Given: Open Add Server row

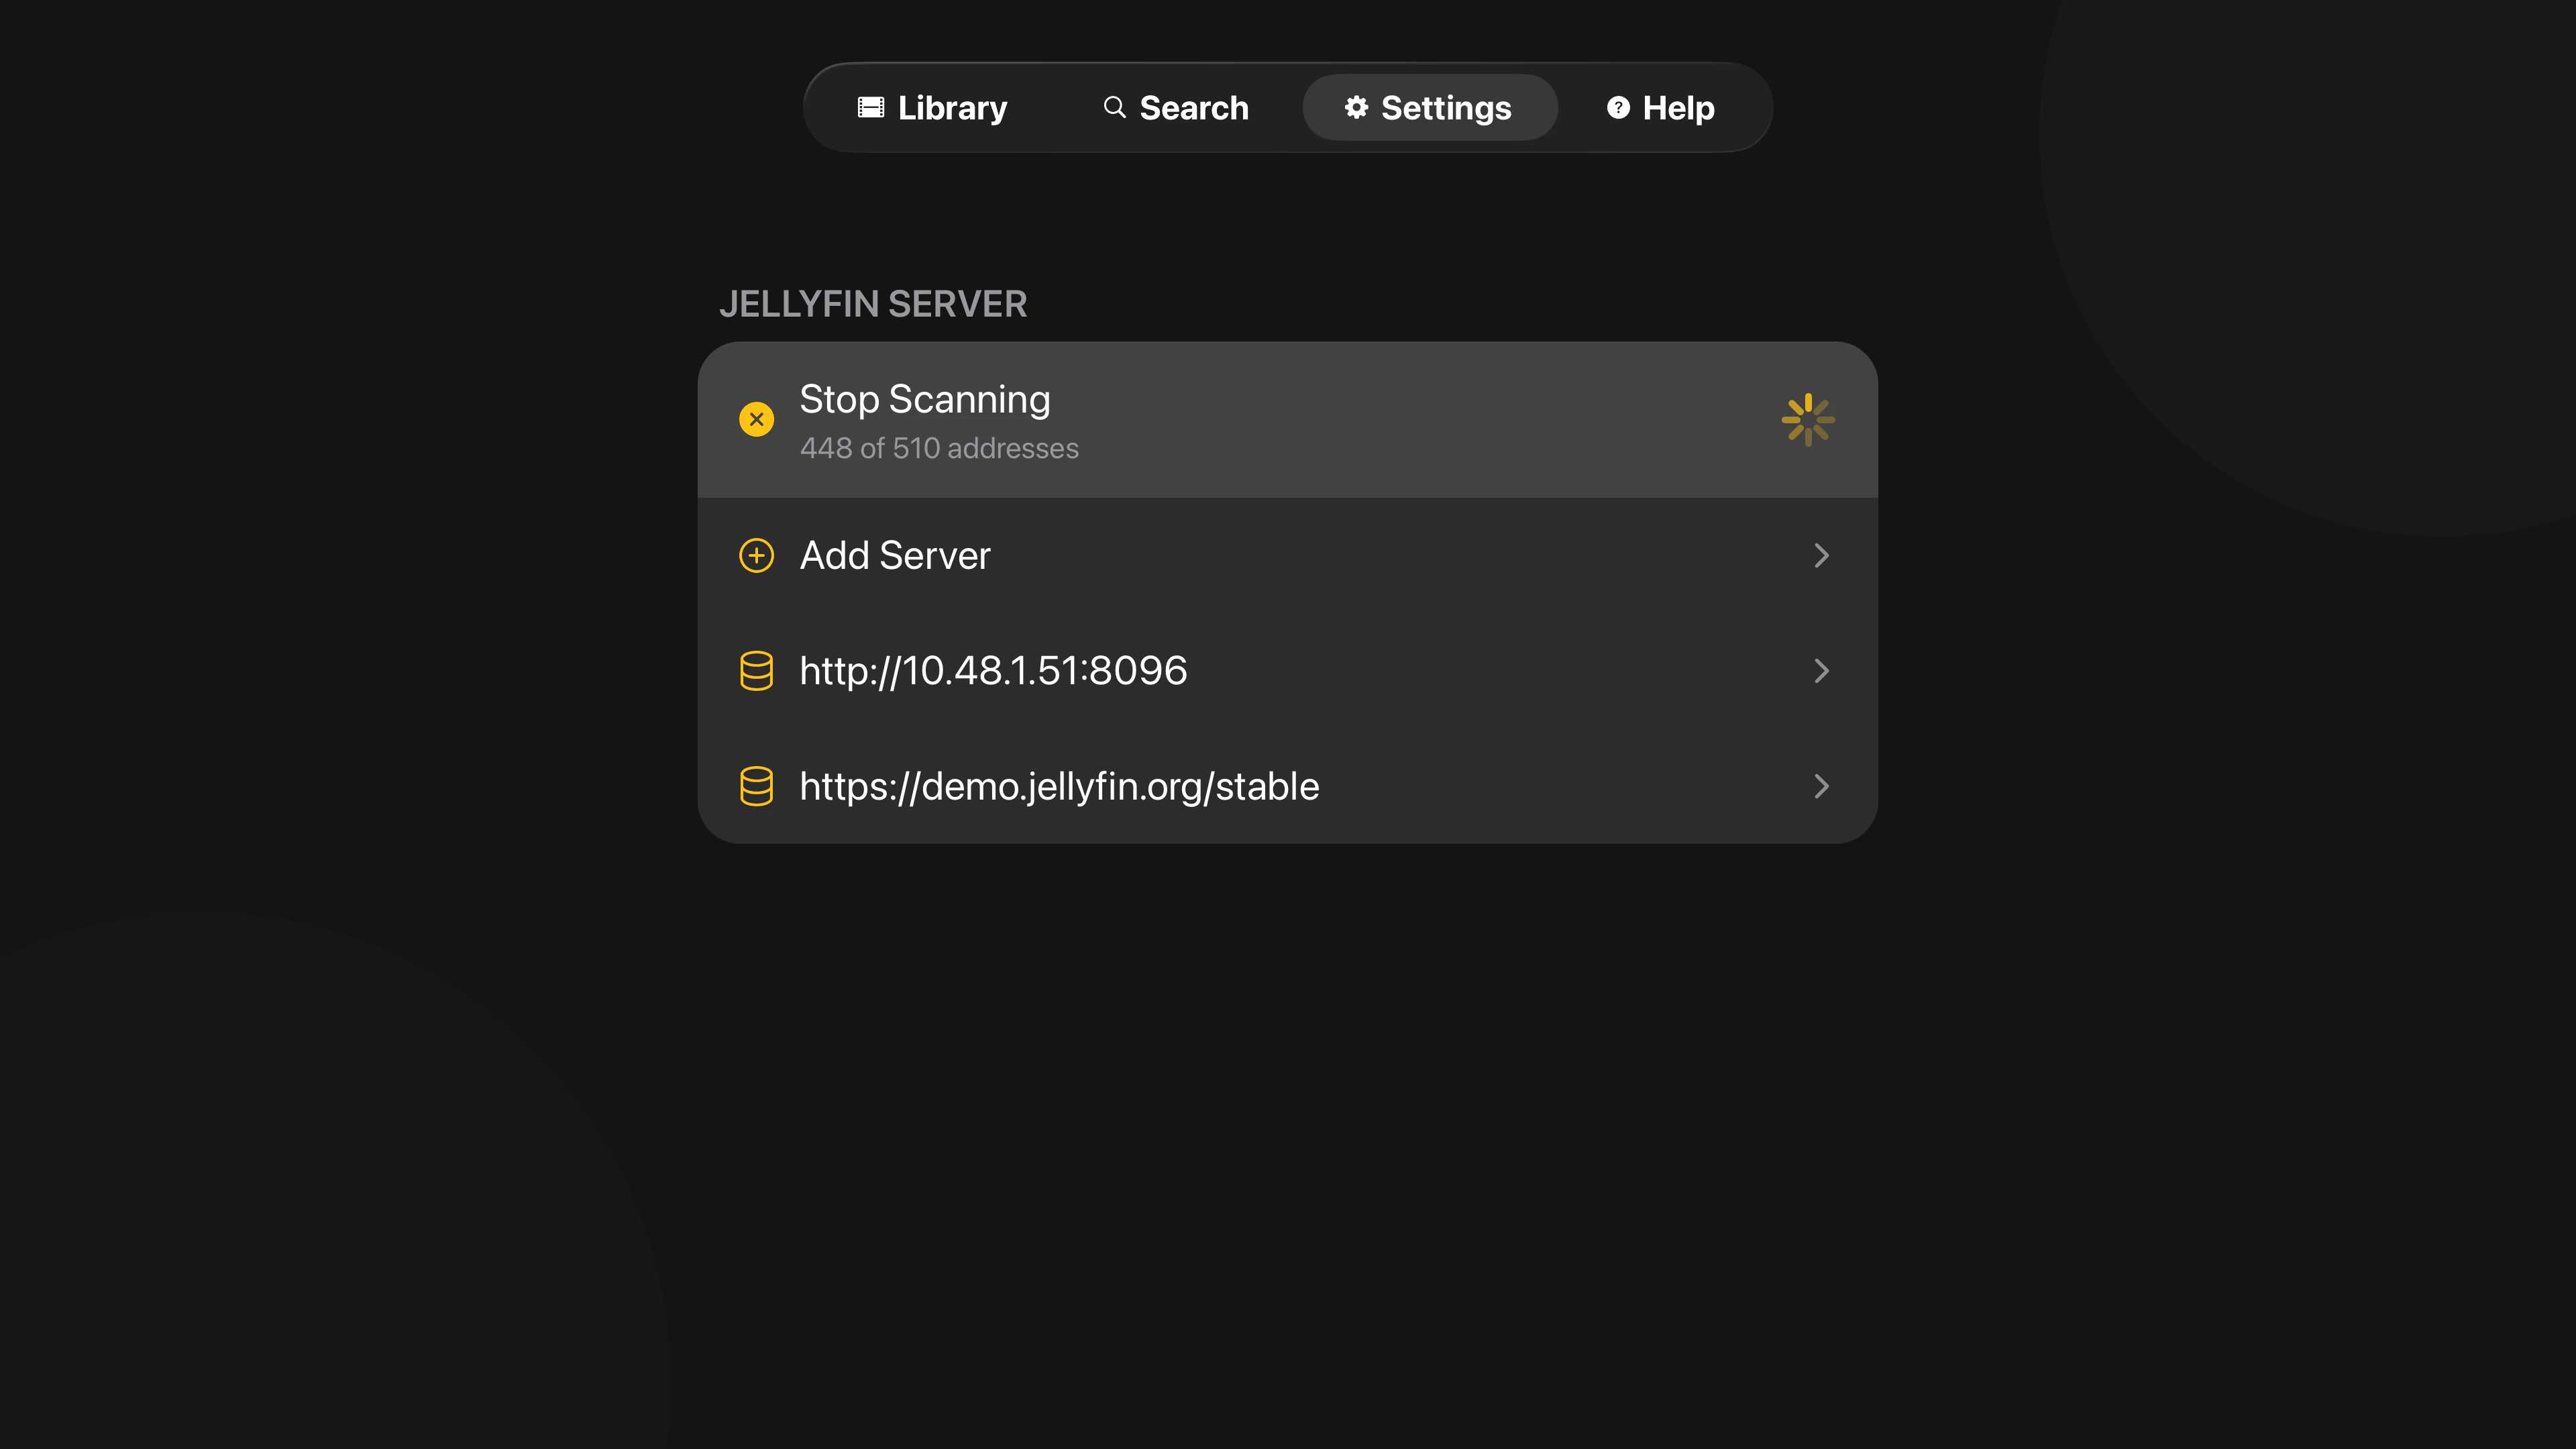Looking at the screenshot, I should click(x=1287, y=556).
